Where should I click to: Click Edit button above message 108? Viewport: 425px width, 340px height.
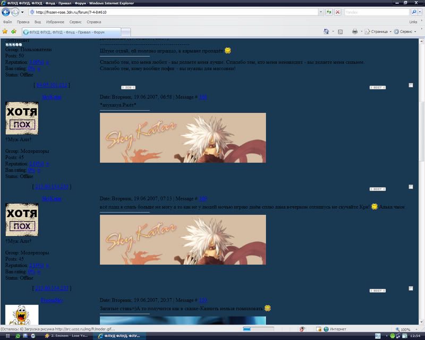click(x=378, y=87)
